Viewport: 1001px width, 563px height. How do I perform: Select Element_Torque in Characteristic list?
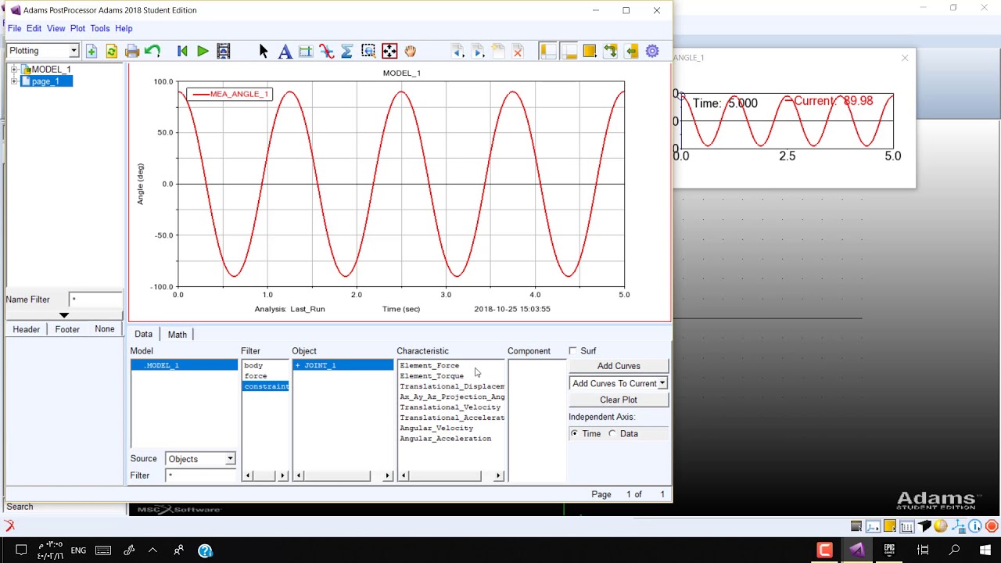[432, 376]
